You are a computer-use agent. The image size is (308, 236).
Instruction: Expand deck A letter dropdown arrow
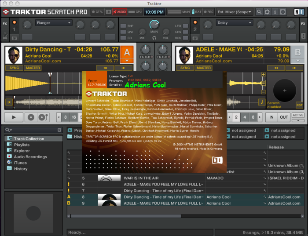(x=127, y=61)
